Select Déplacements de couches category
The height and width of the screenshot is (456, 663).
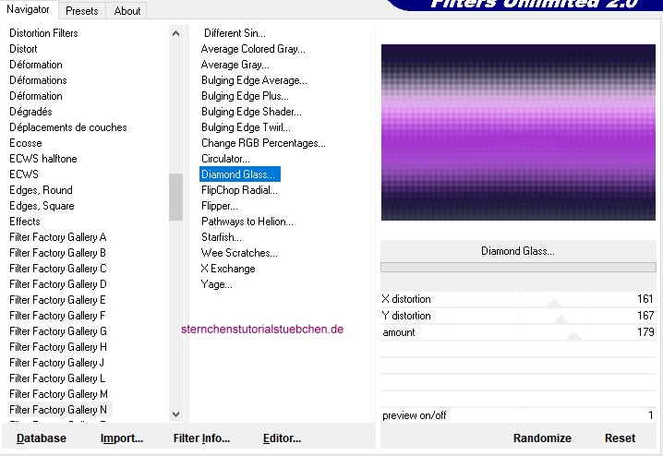click(x=68, y=127)
